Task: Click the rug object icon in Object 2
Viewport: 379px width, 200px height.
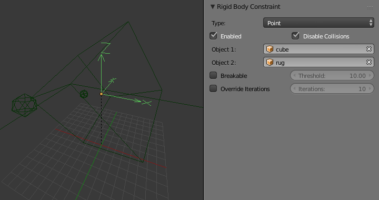Action: 270,62
